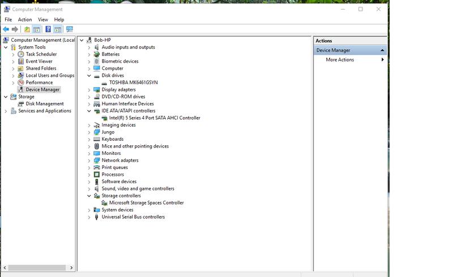Click the blue Help question-mark toolbar icon
Image resolution: width=453 pixels, height=277 pixels.
click(x=48, y=29)
